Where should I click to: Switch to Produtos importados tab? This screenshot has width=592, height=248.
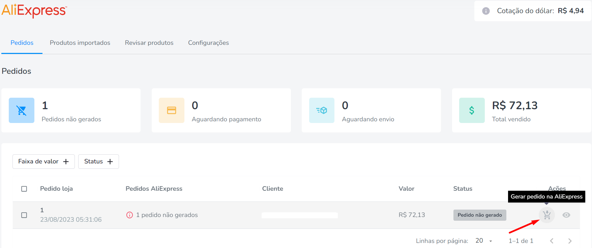click(80, 43)
